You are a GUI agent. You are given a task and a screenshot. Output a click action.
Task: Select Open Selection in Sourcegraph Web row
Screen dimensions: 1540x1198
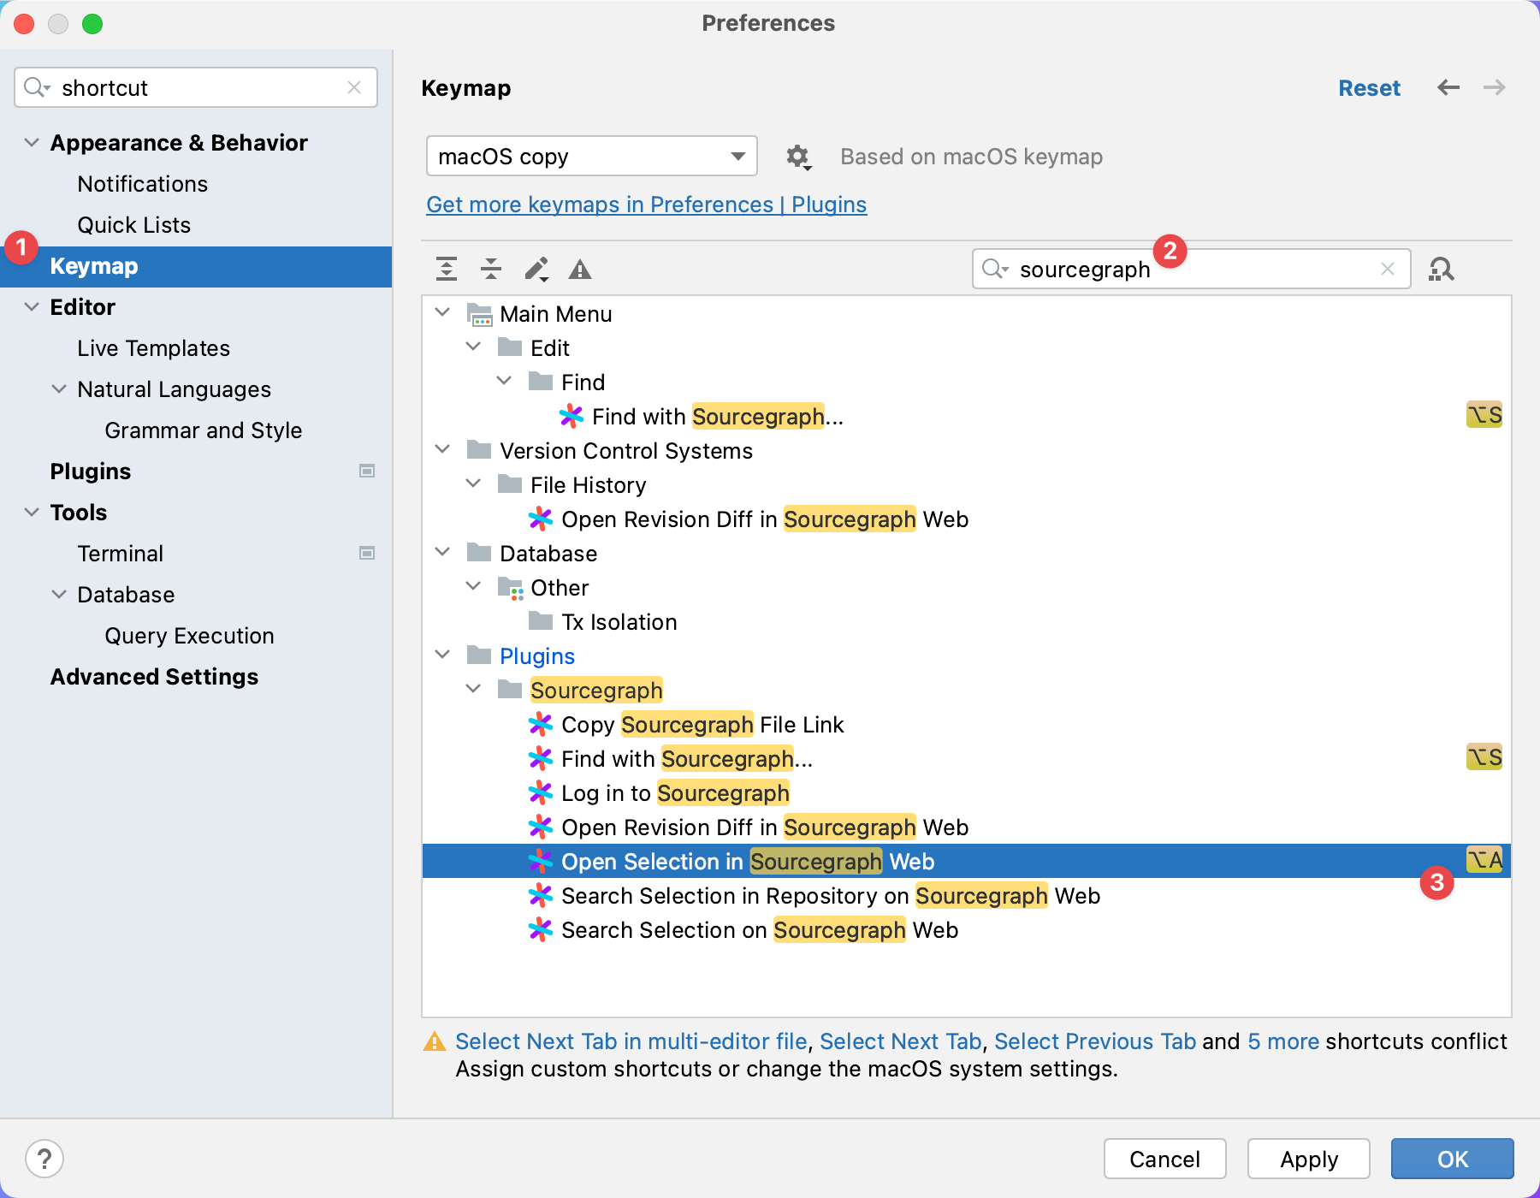pos(967,861)
